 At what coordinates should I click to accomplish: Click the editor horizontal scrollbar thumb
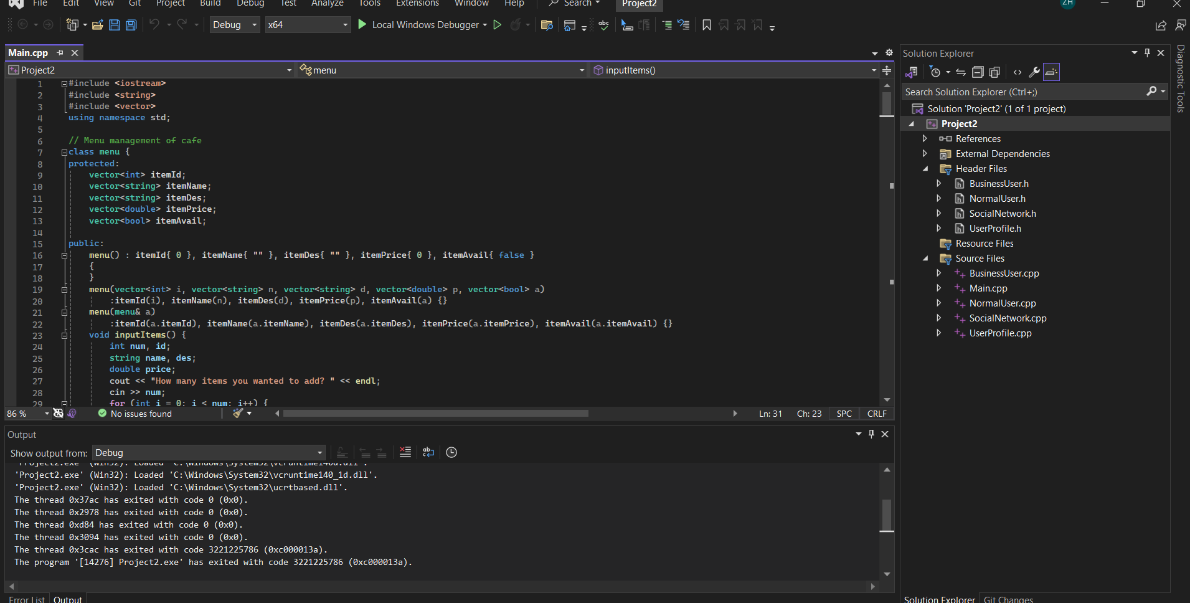tap(436, 414)
